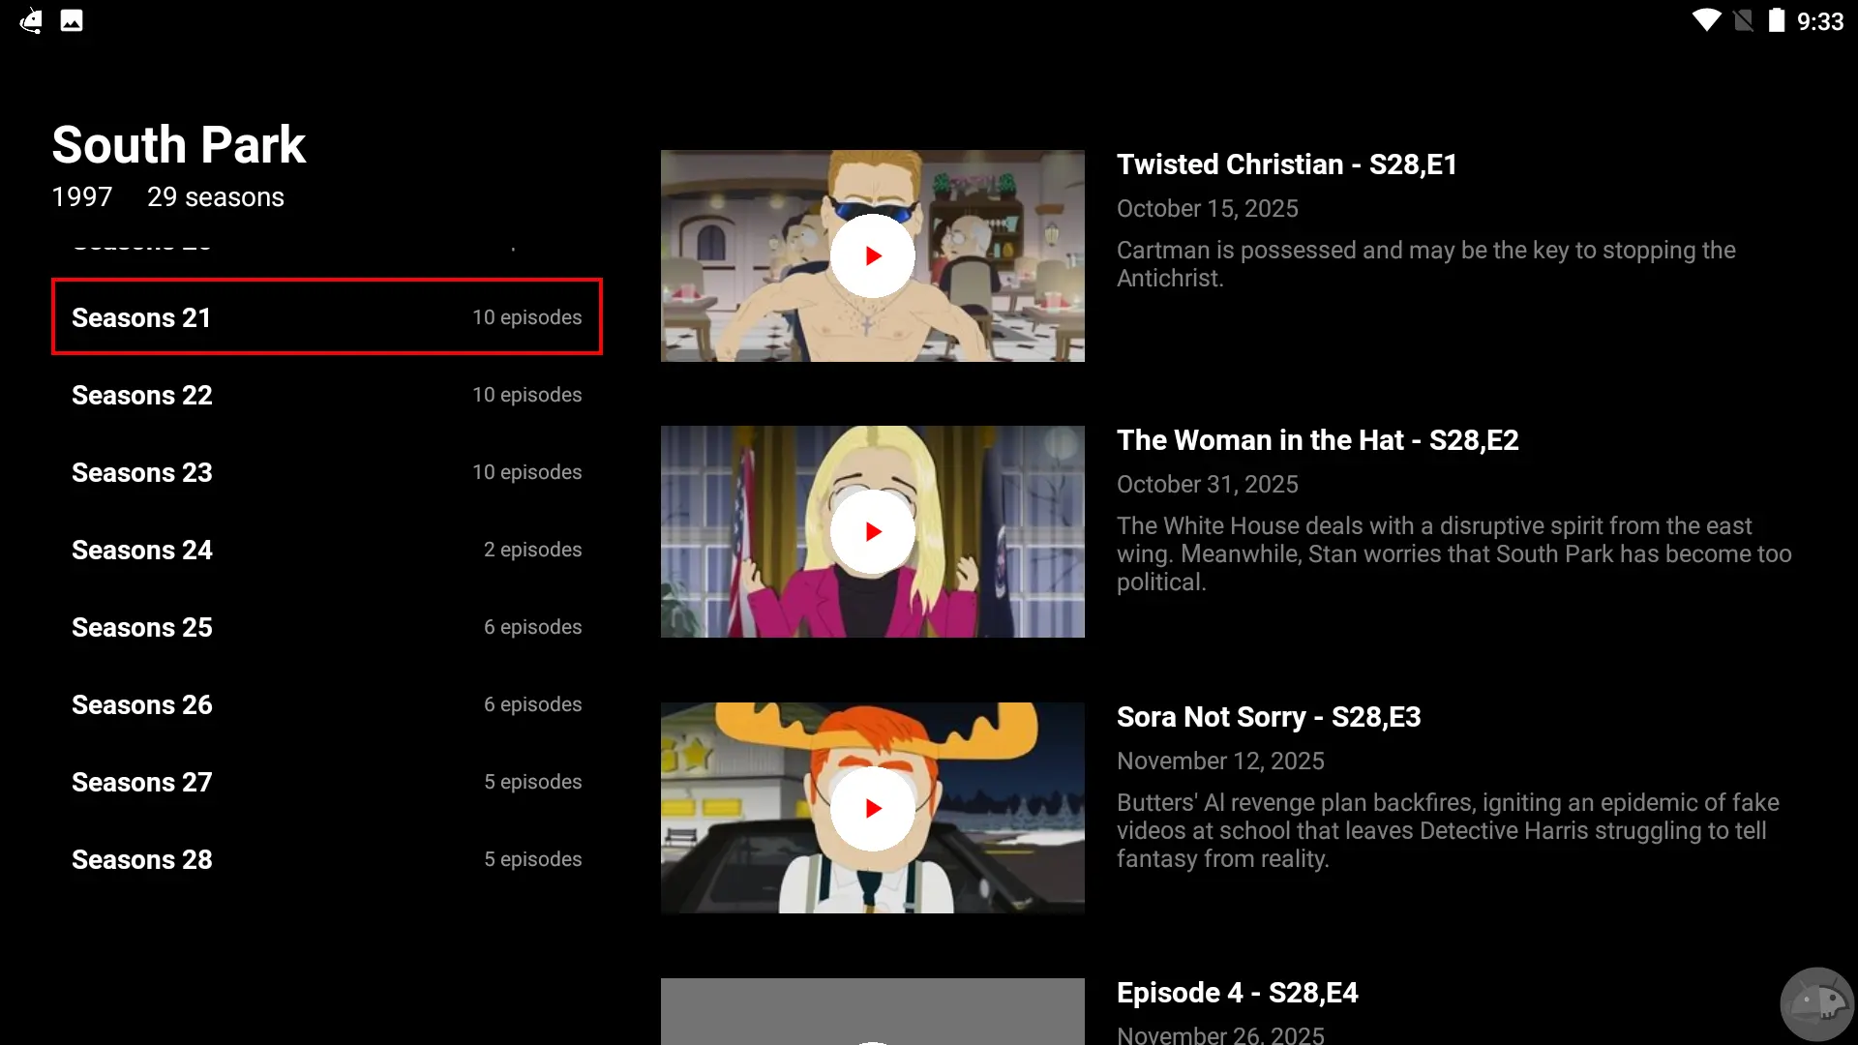The image size is (1858, 1045).
Task: Choose Seasons 25 from the list
Action: tap(326, 627)
